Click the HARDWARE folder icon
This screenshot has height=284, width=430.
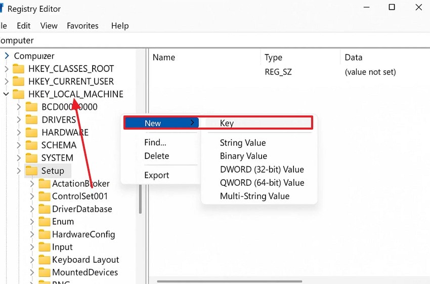coord(31,132)
